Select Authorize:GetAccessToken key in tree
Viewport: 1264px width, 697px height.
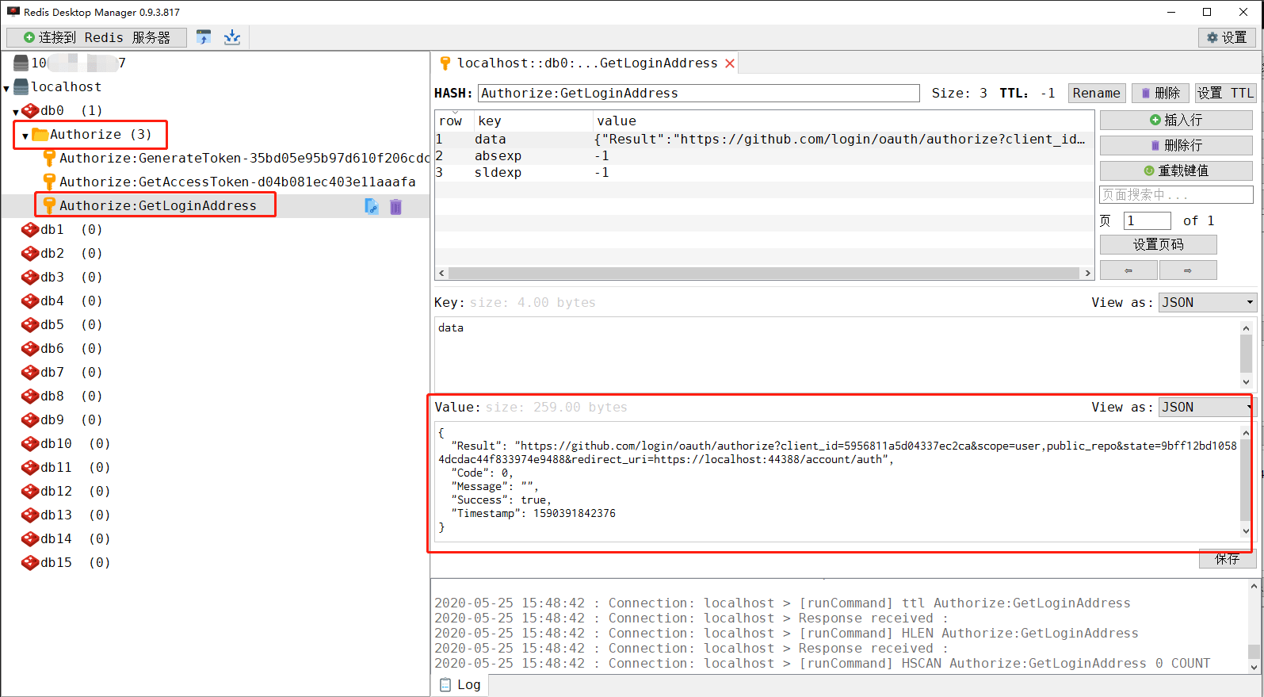pyautogui.click(x=236, y=182)
